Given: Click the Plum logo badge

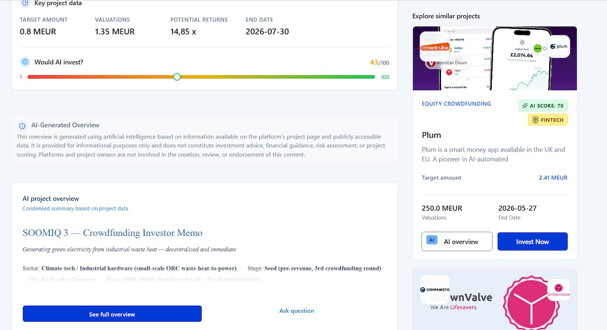Looking at the screenshot, I should point(559,46).
